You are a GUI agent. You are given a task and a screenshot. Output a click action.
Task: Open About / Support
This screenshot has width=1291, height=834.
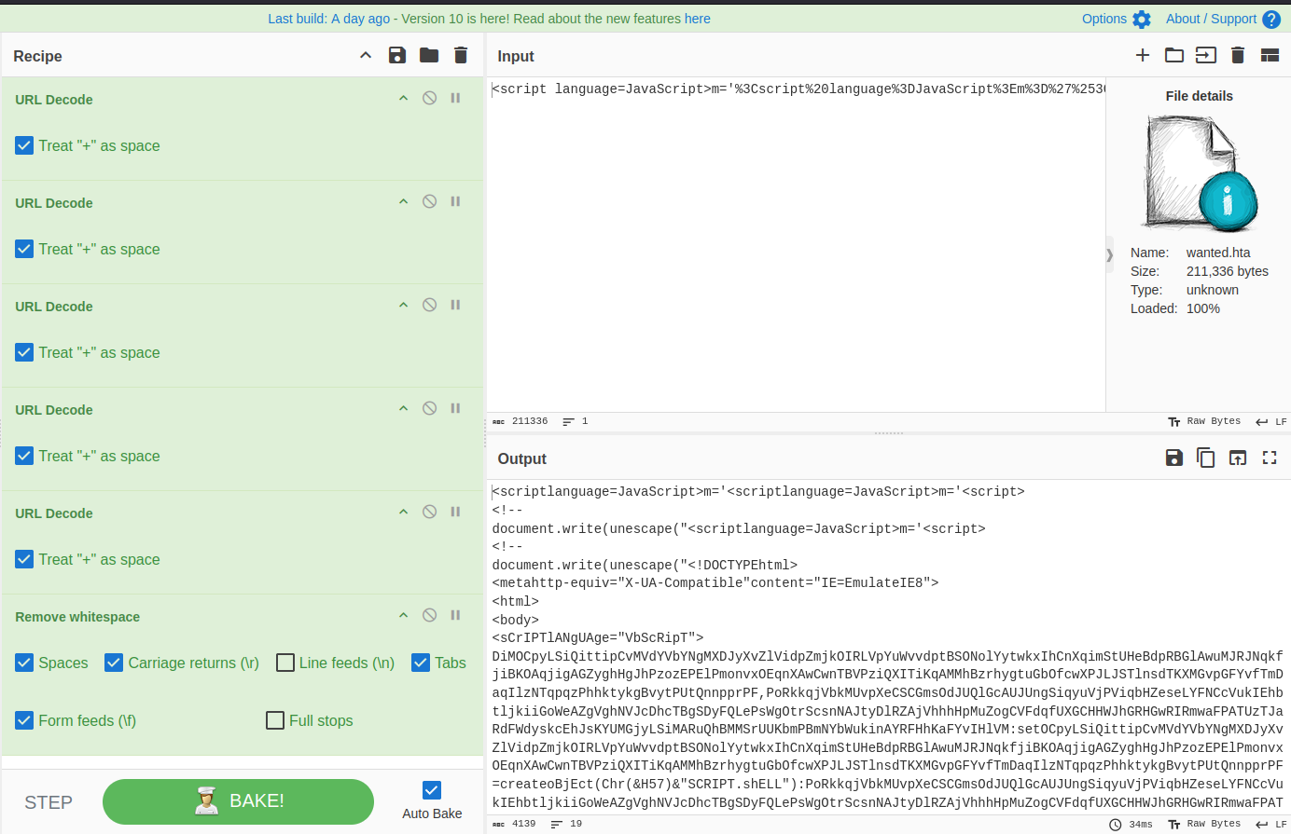click(1223, 19)
